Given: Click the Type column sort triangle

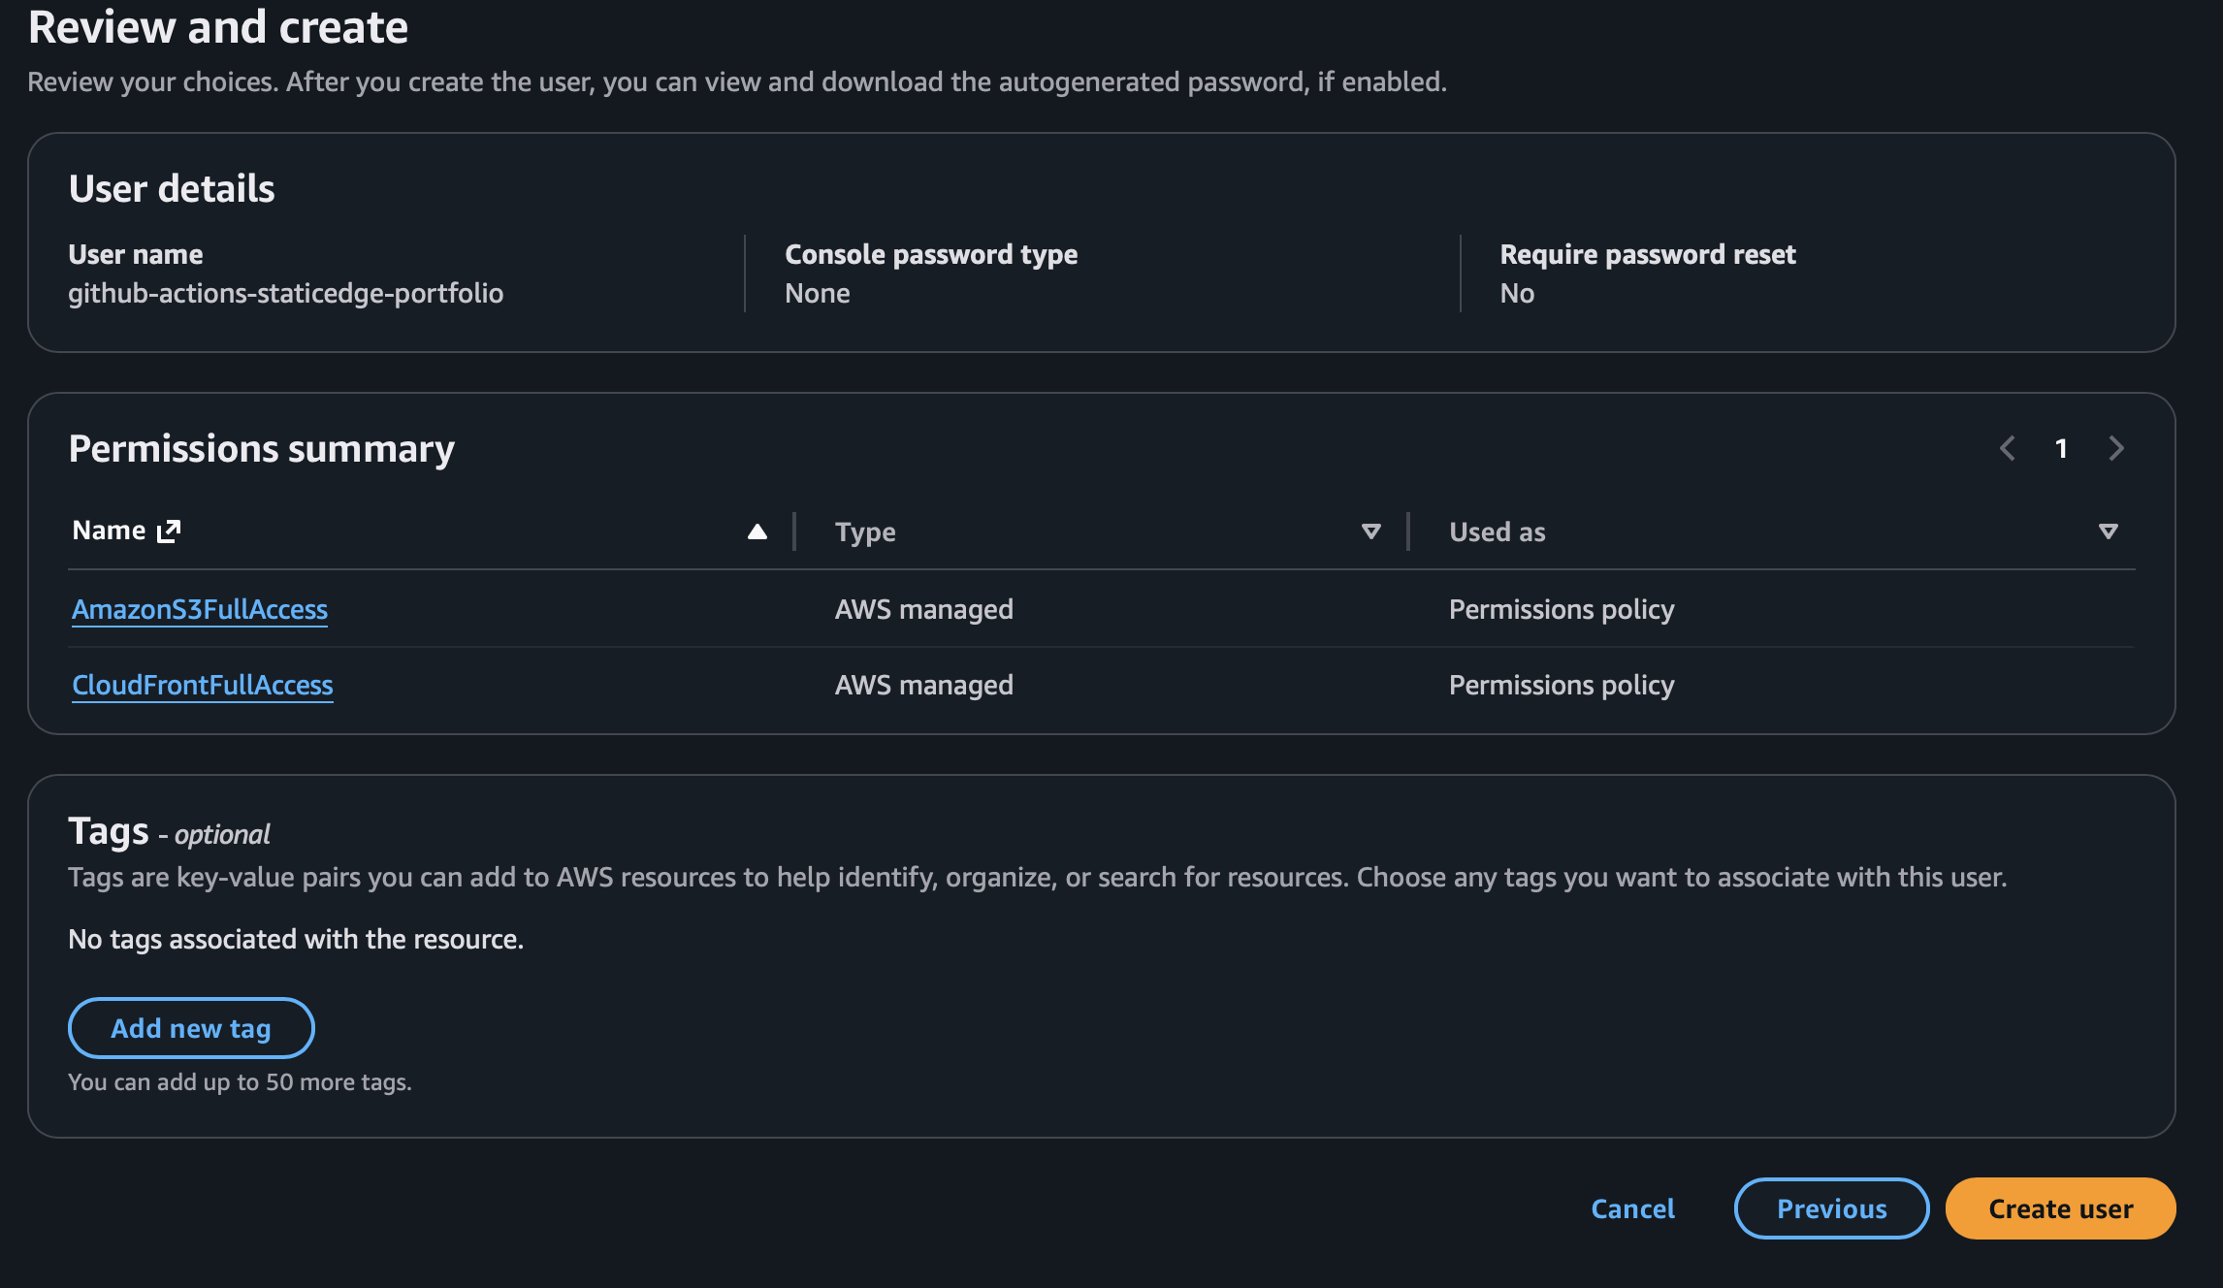Looking at the screenshot, I should 1370,531.
